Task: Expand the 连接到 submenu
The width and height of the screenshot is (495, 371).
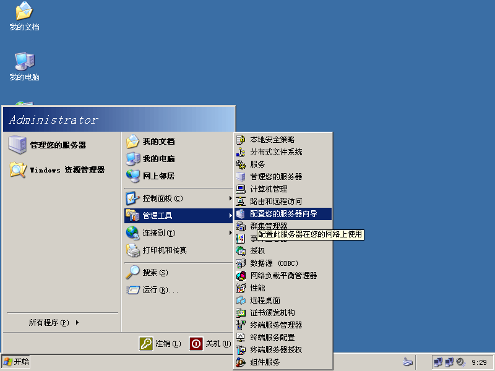Action: [158, 233]
